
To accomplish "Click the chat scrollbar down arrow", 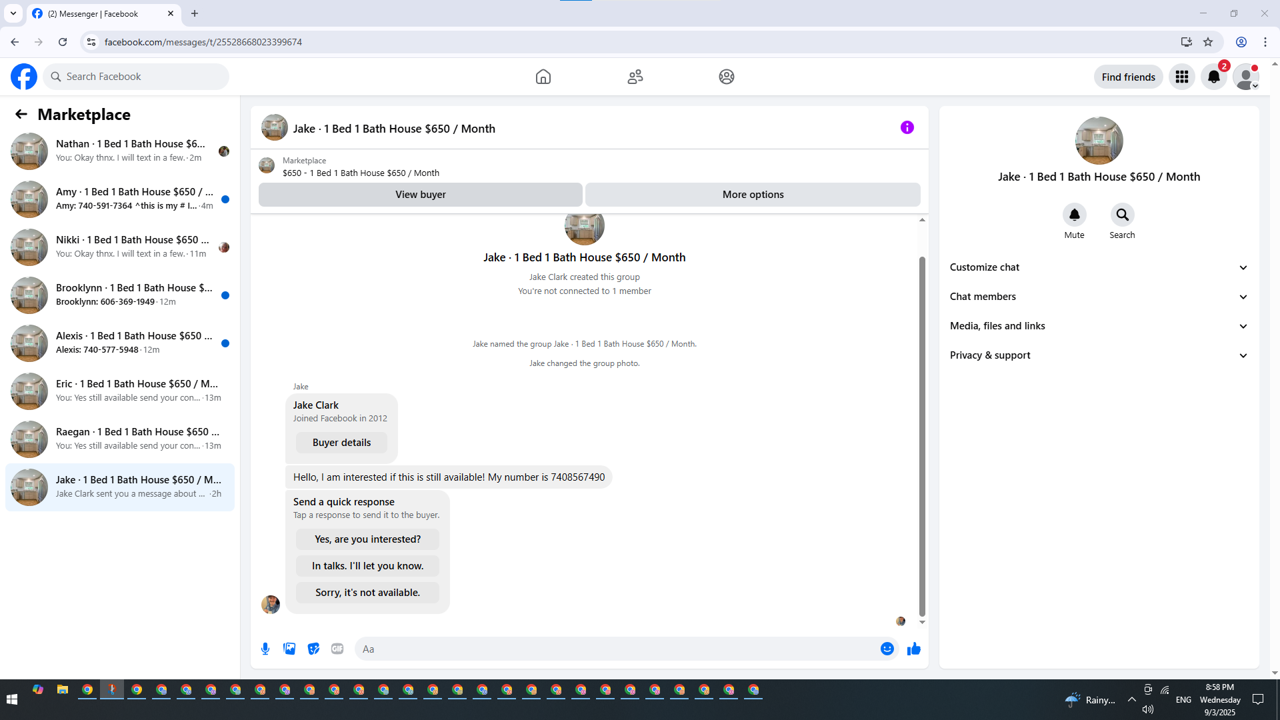I will (922, 622).
